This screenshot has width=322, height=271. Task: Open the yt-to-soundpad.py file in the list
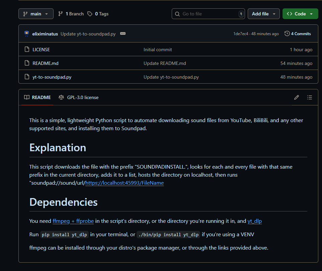pos(52,77)
